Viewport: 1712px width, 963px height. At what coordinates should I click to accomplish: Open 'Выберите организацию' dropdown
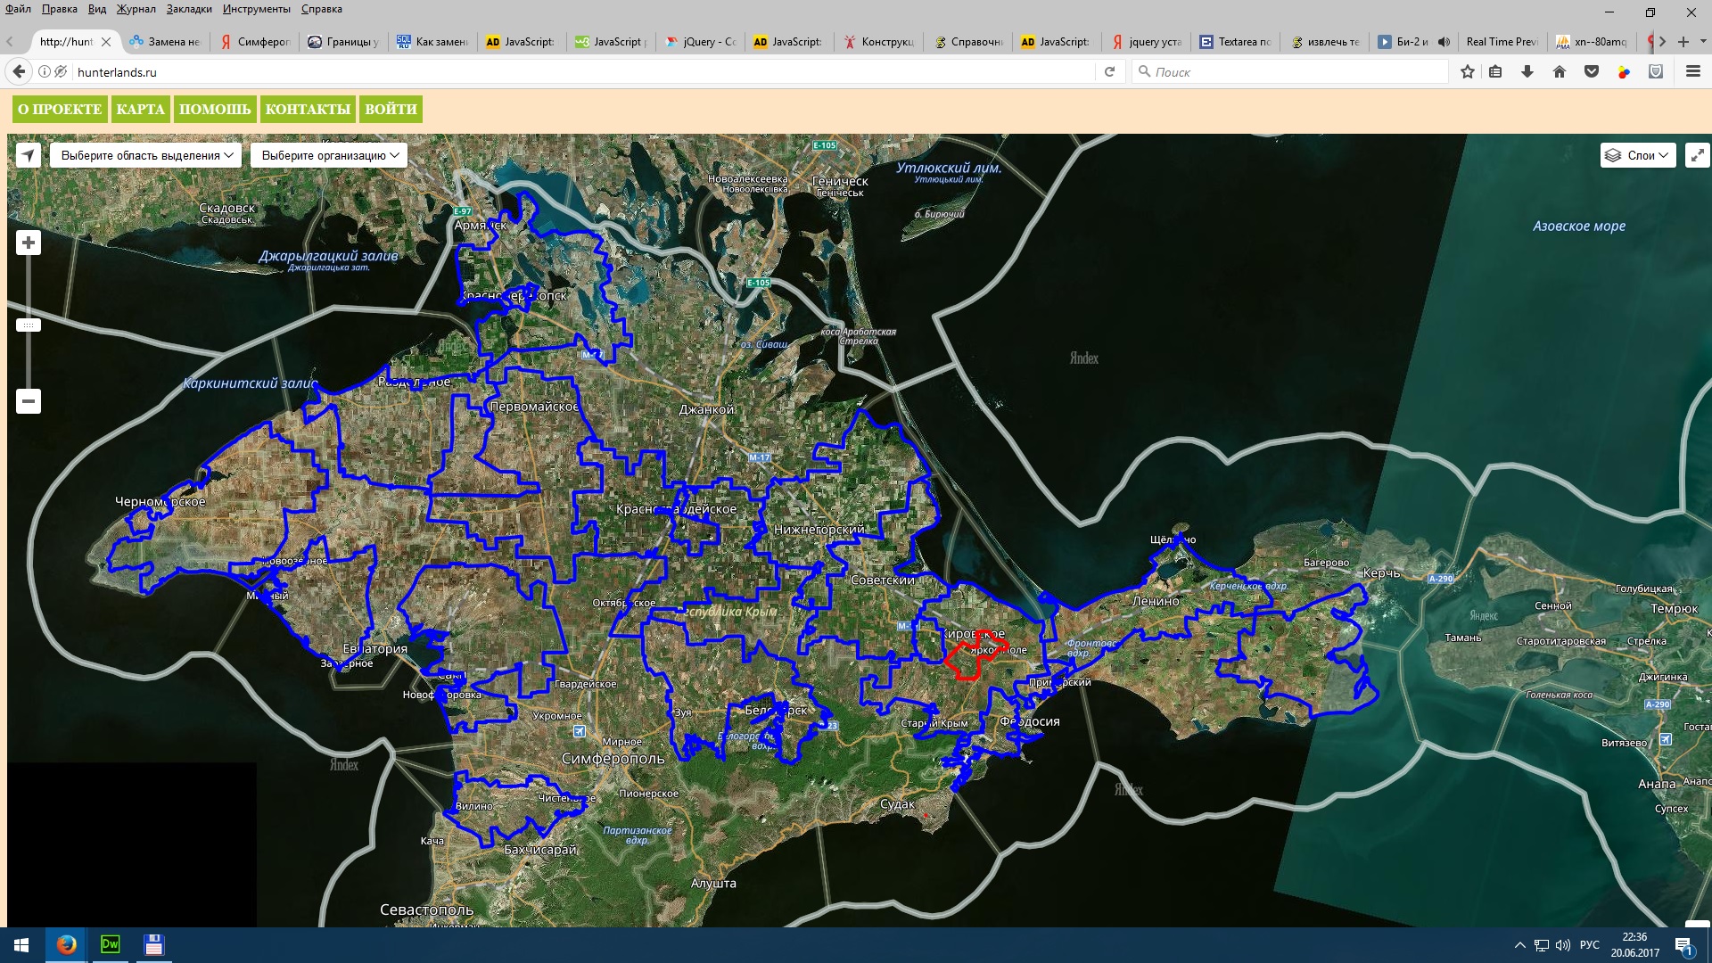(x=329, y=155)
